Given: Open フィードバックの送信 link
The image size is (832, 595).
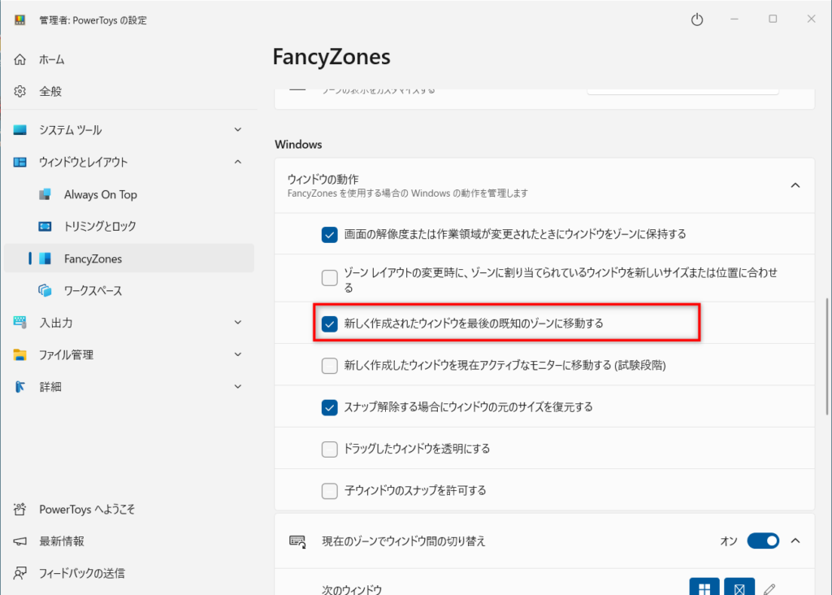Looking at the screenshot, I should pos(81,573).
